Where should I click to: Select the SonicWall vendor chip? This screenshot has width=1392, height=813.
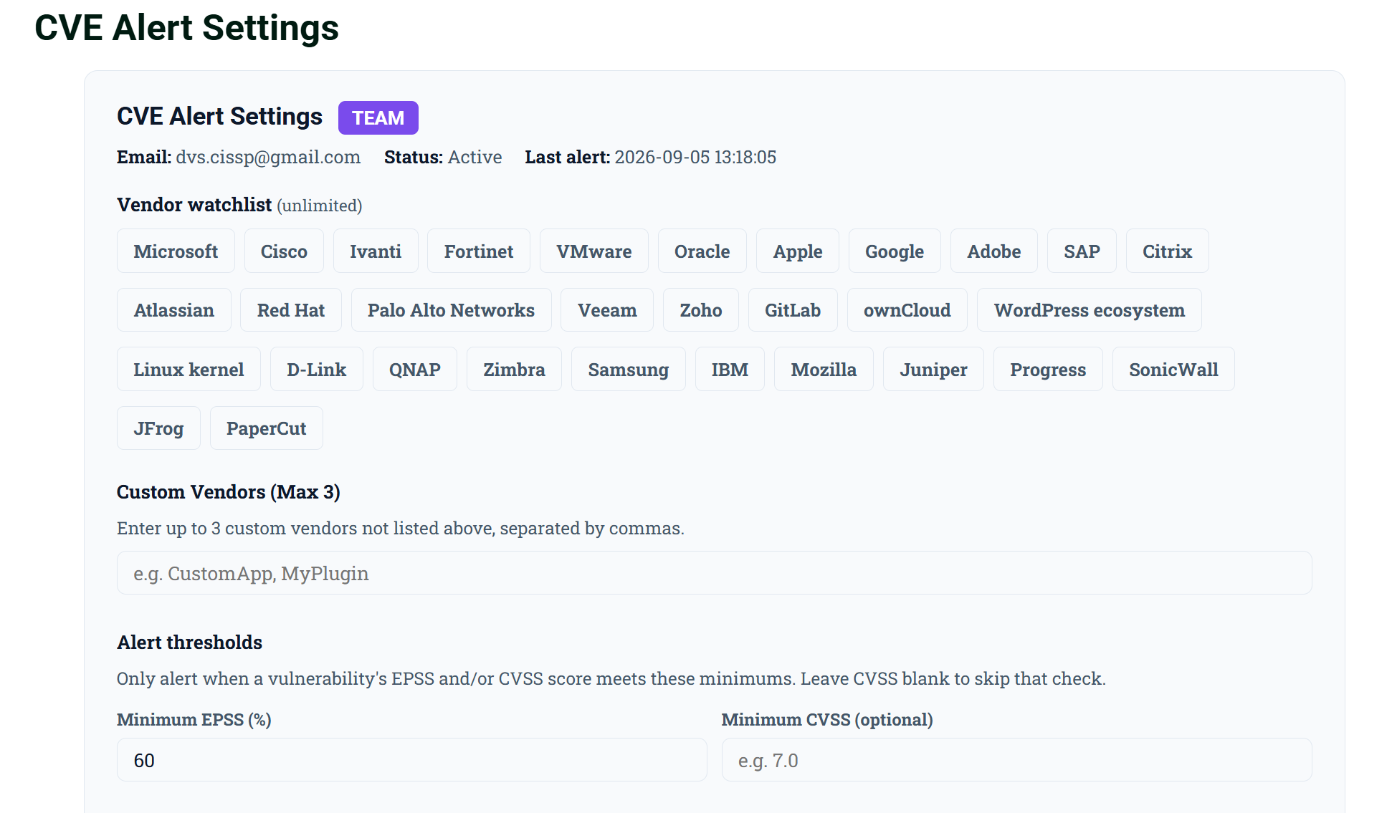1173,370
